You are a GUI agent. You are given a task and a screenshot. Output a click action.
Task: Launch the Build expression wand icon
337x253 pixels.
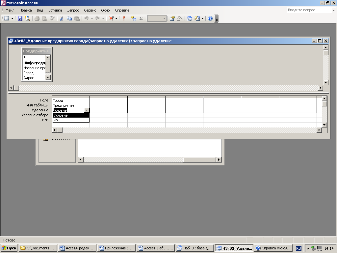point(180,18)
